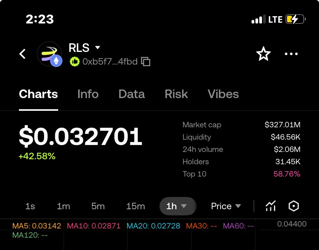The image size is (319, 250).
Task: Tap the MA20: 0.02728 indicator label
Action: click(153, 226)
